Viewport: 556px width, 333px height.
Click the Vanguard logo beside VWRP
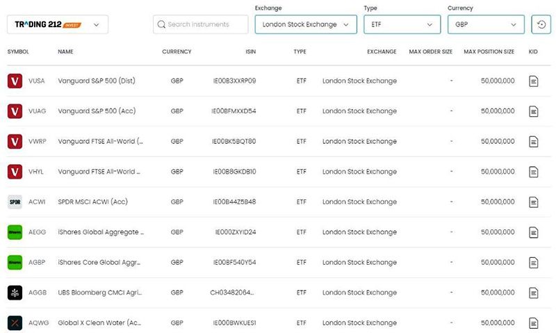pos(15,141)
